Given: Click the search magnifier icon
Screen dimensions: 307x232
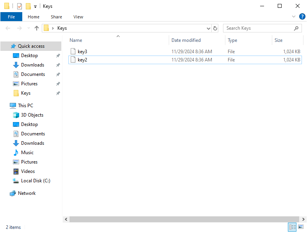Looking at the screenshot, I should pos(296,28).
